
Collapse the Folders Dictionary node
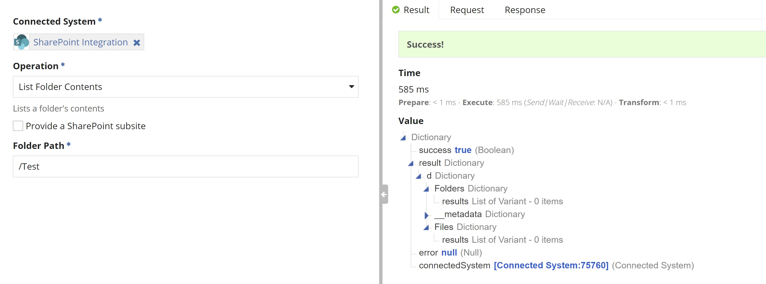[426, 189]
